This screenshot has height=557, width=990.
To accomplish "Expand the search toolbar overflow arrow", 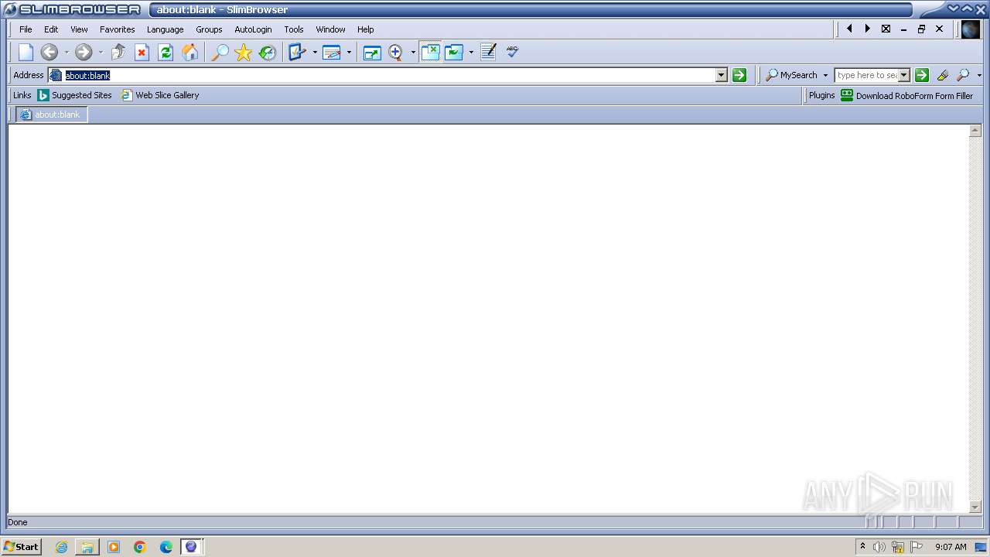I will pos(979,75).
